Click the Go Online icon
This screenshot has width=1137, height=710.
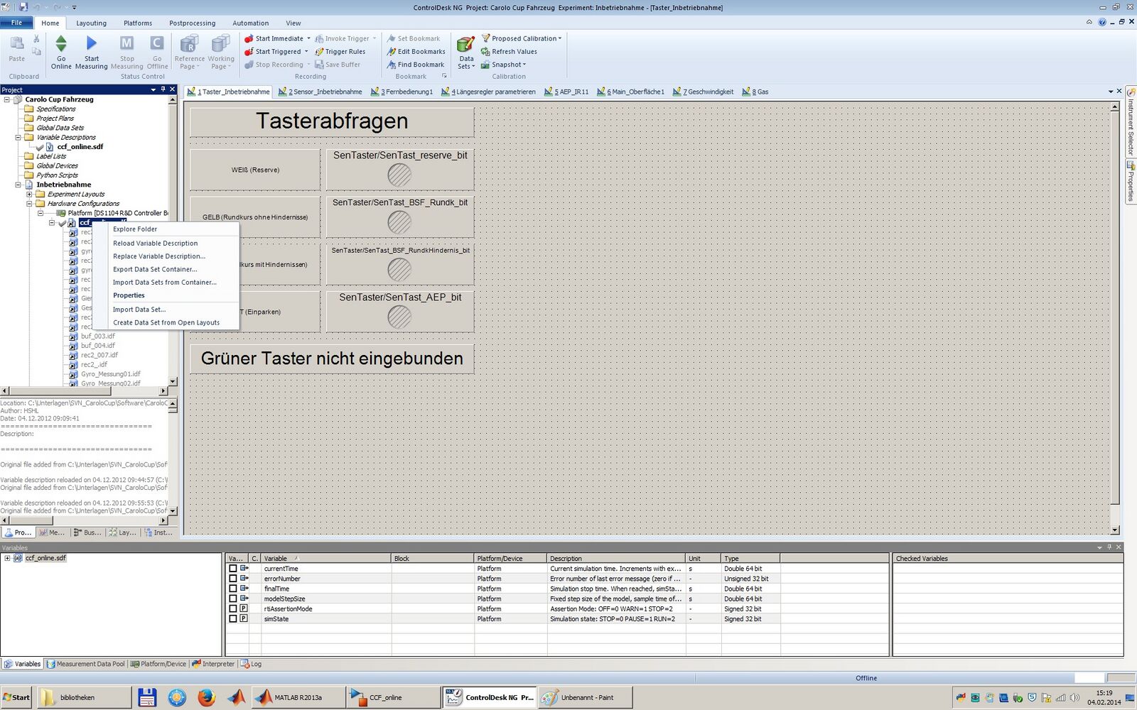click(61, 44)
